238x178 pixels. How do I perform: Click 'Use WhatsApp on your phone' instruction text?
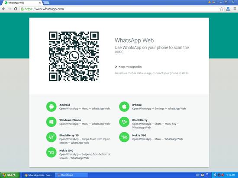coord(152,50)
